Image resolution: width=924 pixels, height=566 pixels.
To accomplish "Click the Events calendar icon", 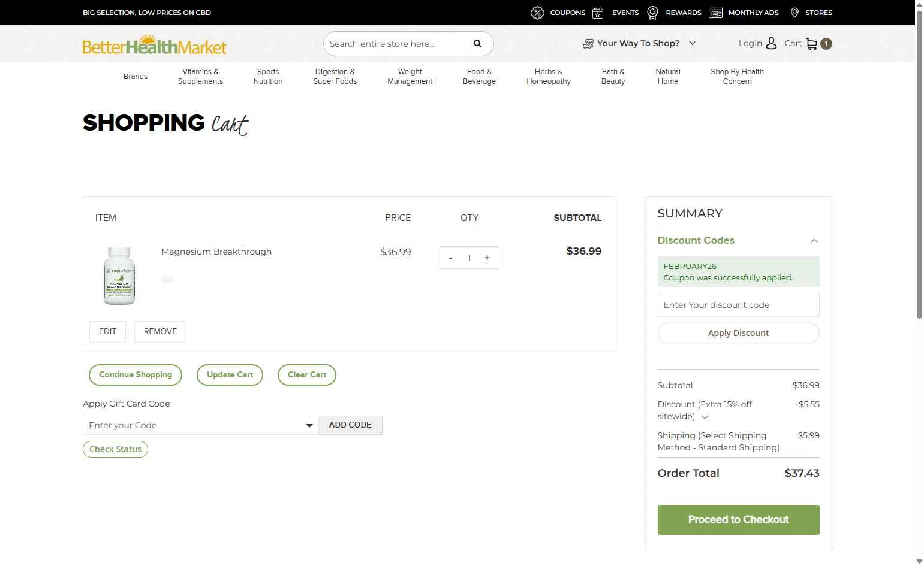I will 598,13.
